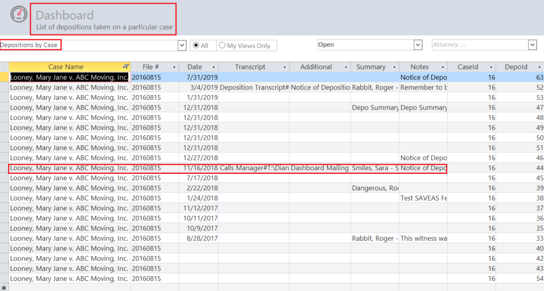Click the DepoId cell 53
The image size is (544, 291).
pos(520,97)
